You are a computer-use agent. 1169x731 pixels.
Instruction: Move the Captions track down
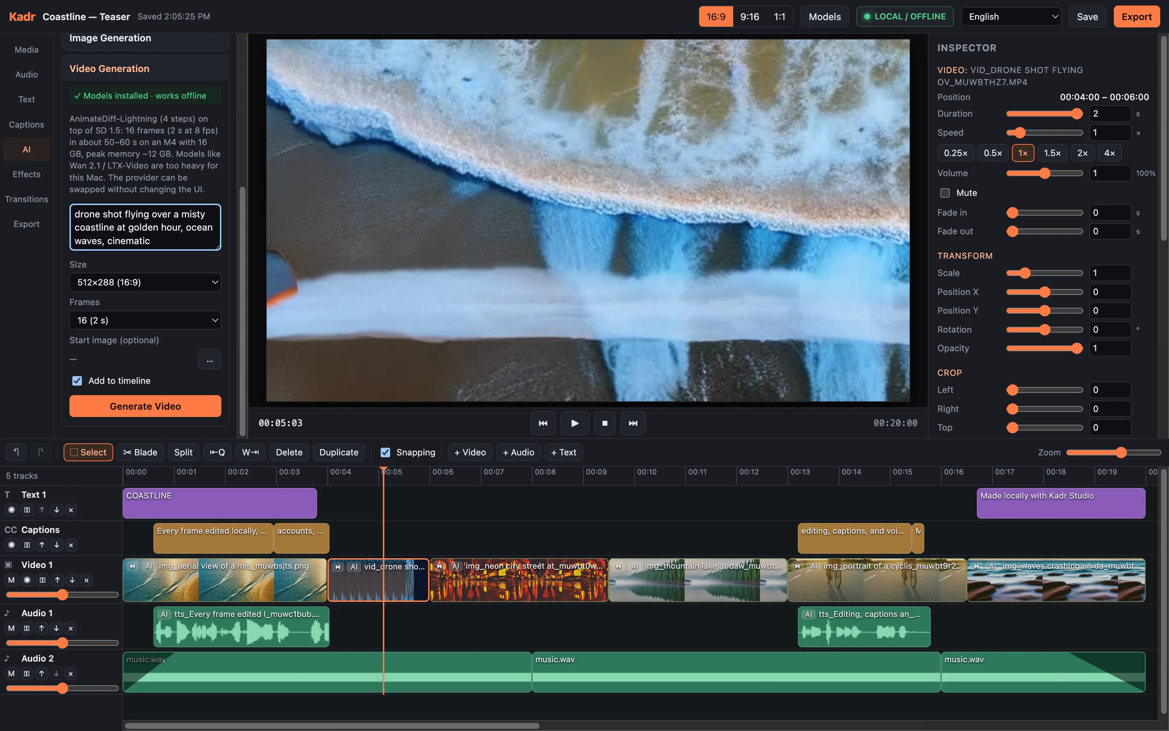click(x=57, y=545)
